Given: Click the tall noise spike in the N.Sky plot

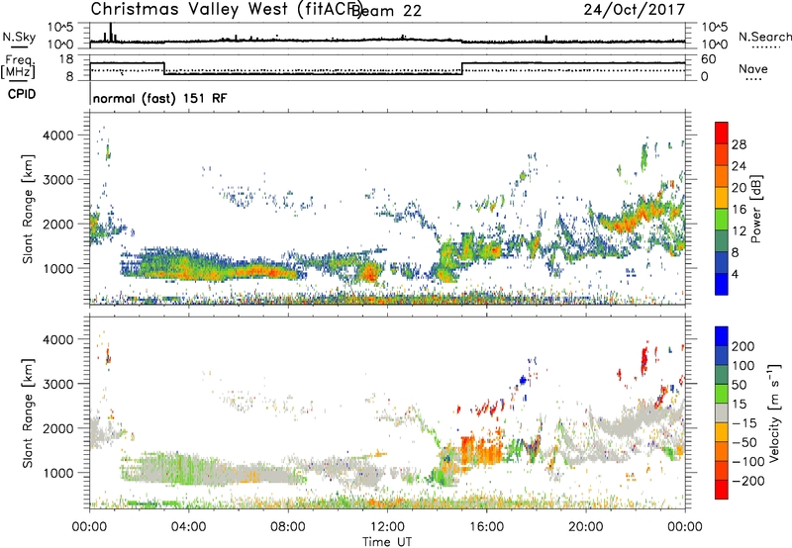Looking at the screenshot, I should click(x=111, y=32).
